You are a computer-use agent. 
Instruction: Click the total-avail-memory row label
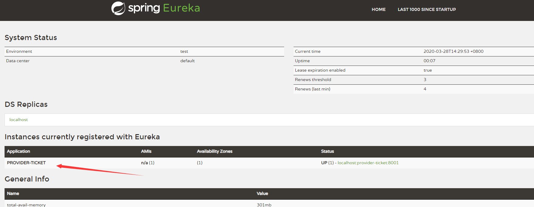26,205
